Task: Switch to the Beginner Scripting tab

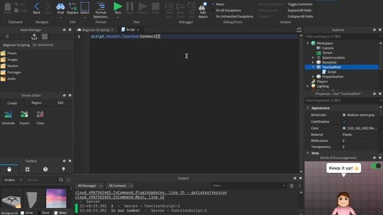Action: [x=96, y=30]
